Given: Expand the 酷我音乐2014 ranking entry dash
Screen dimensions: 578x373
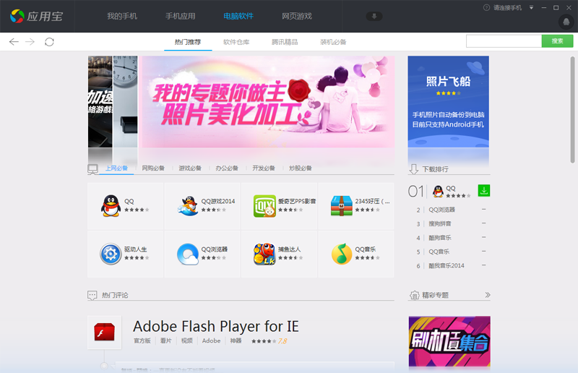Looking at the screenshot, I should click(x=483, y=265).
